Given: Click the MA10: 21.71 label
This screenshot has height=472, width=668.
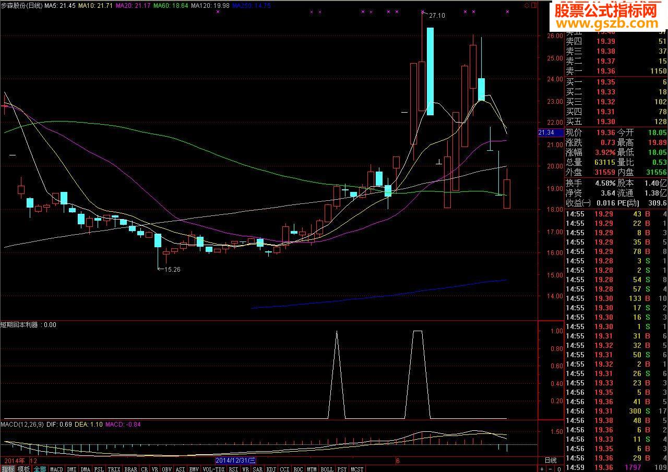Looking at the screenshot, I should (x=96, y=6).
